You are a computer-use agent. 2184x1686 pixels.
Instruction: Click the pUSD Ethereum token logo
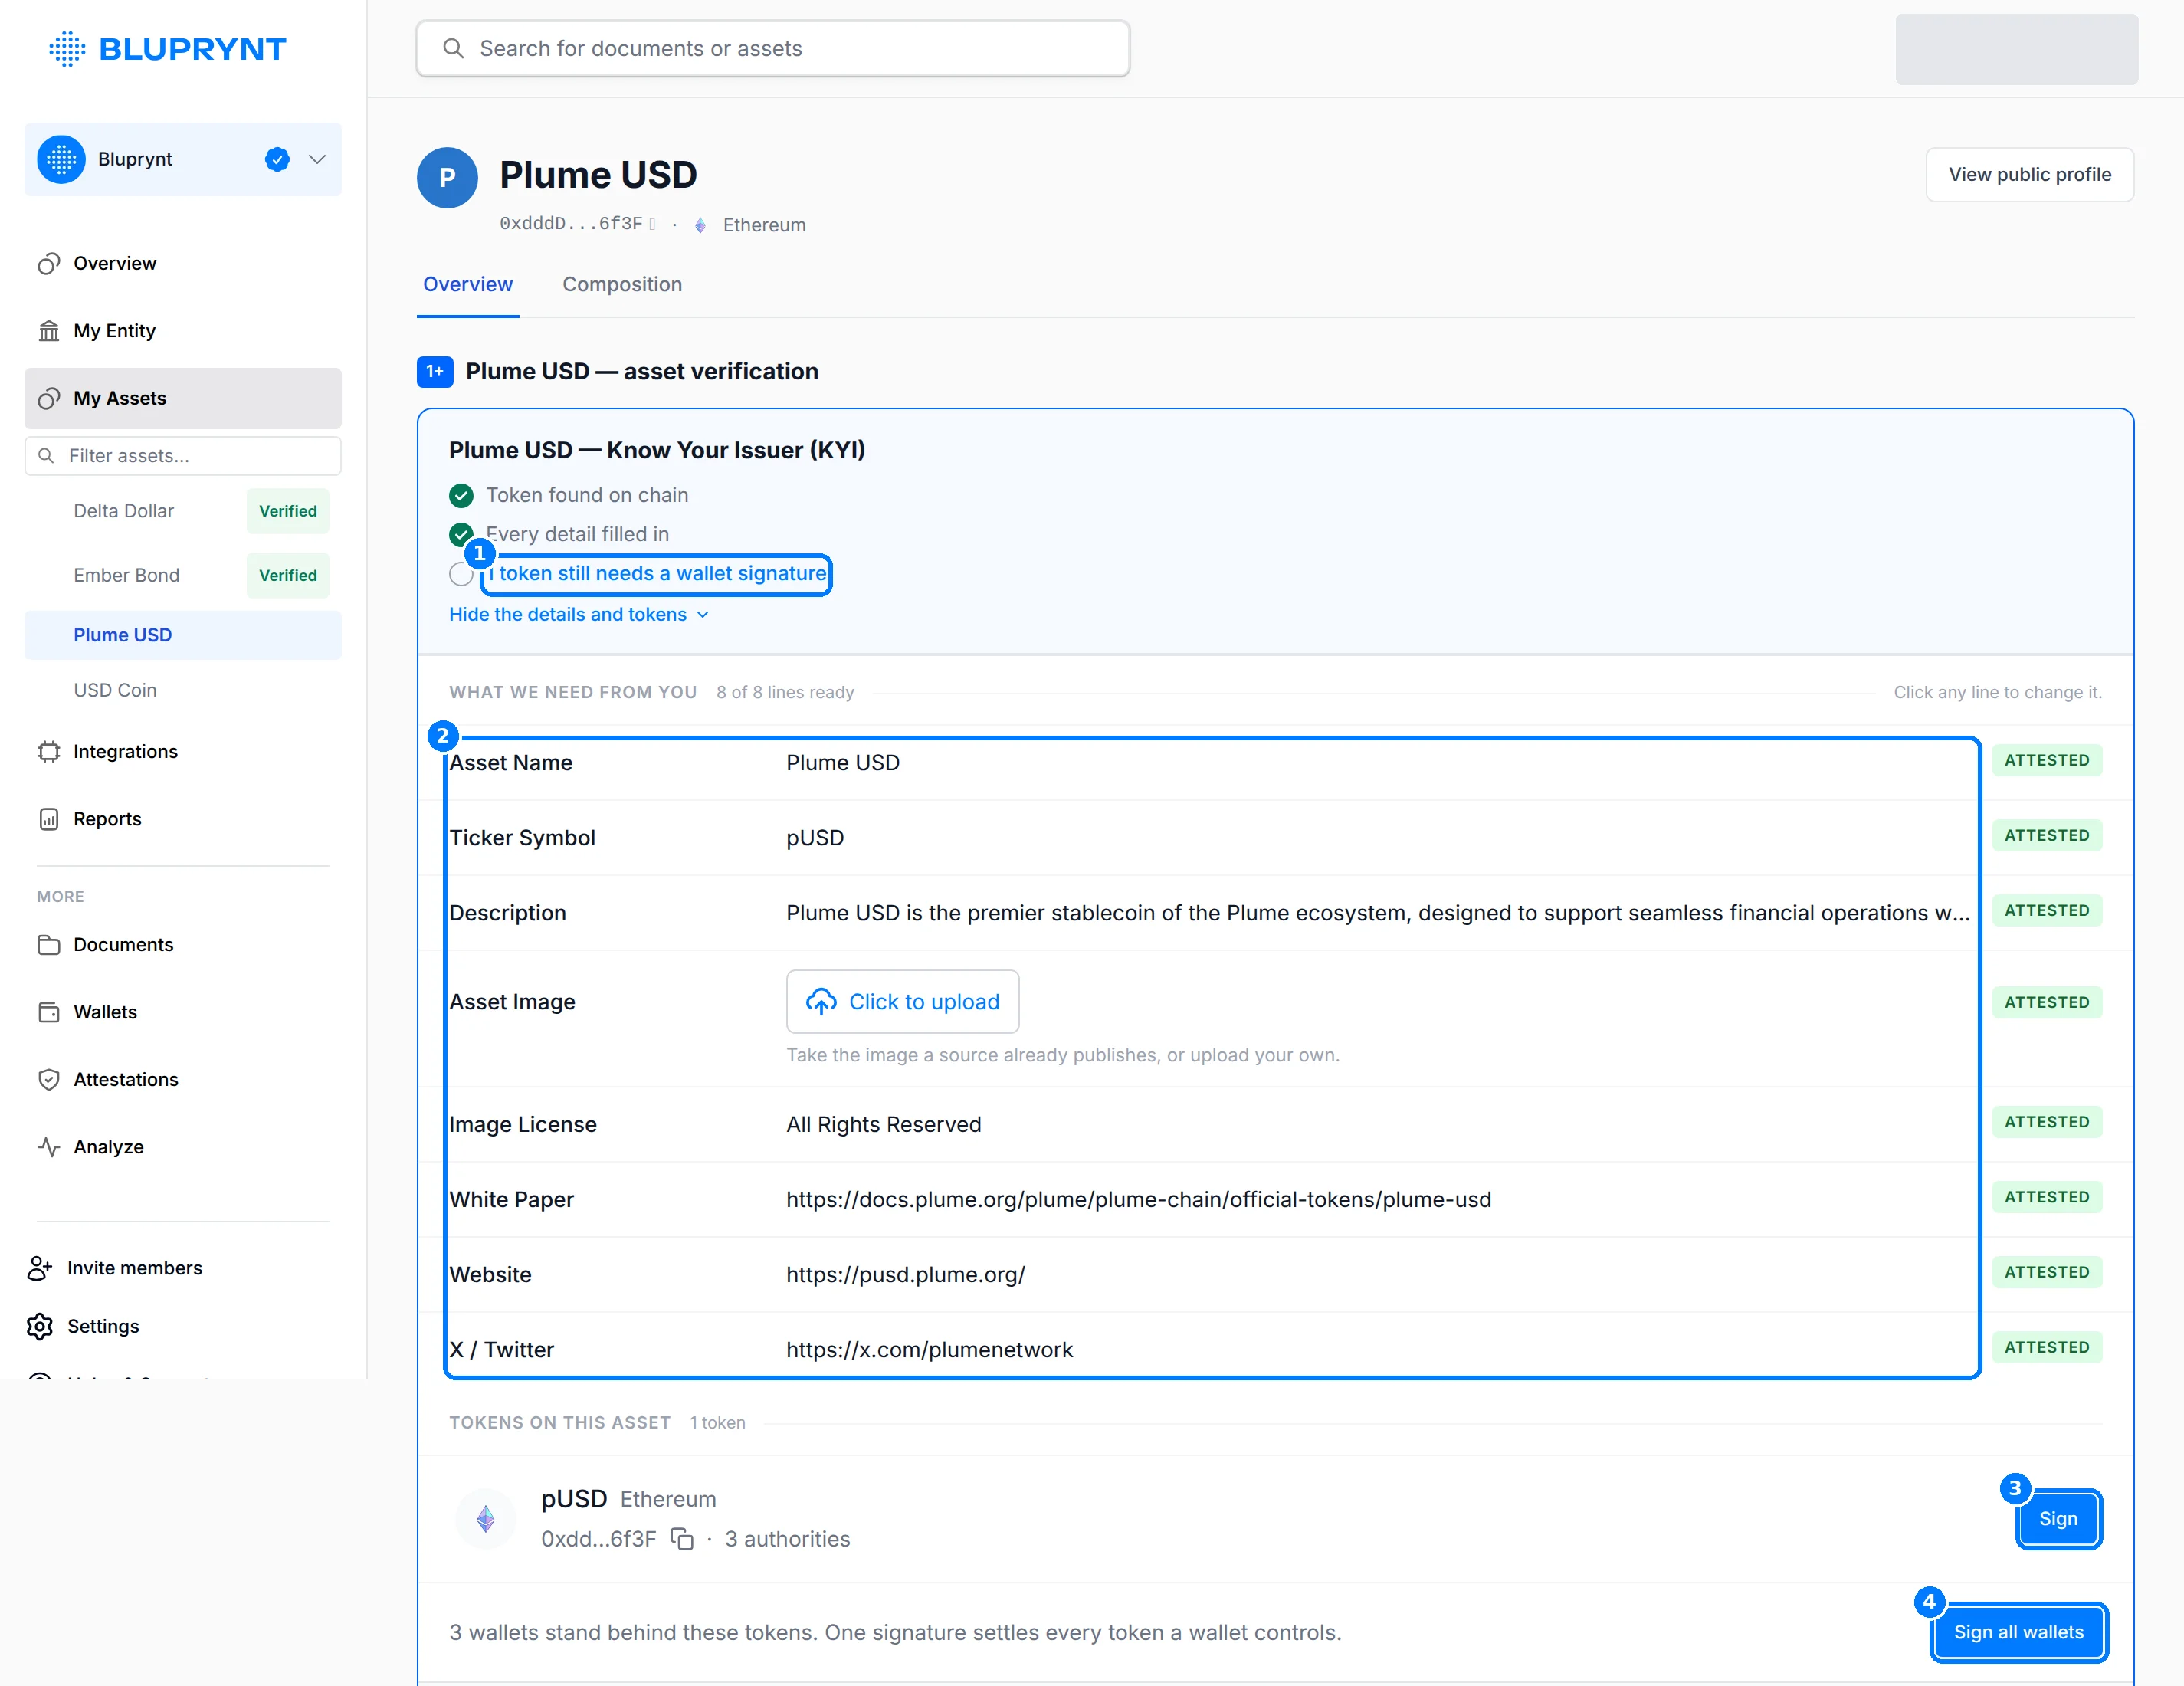coord(486,1519)
